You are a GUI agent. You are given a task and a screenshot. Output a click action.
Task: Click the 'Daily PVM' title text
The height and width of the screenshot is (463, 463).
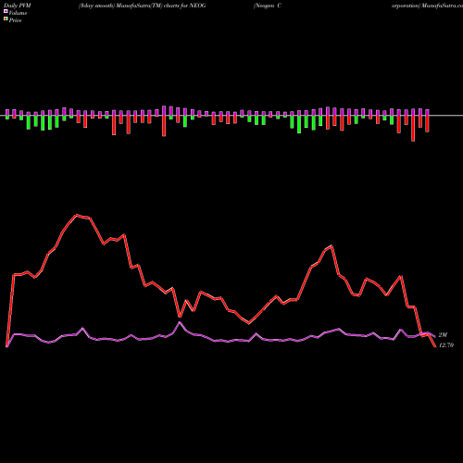coord(18,6)
